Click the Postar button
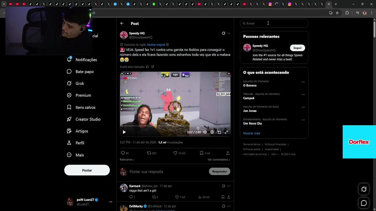376x211 pixels. pyautogui.click(x=87, y=170)
